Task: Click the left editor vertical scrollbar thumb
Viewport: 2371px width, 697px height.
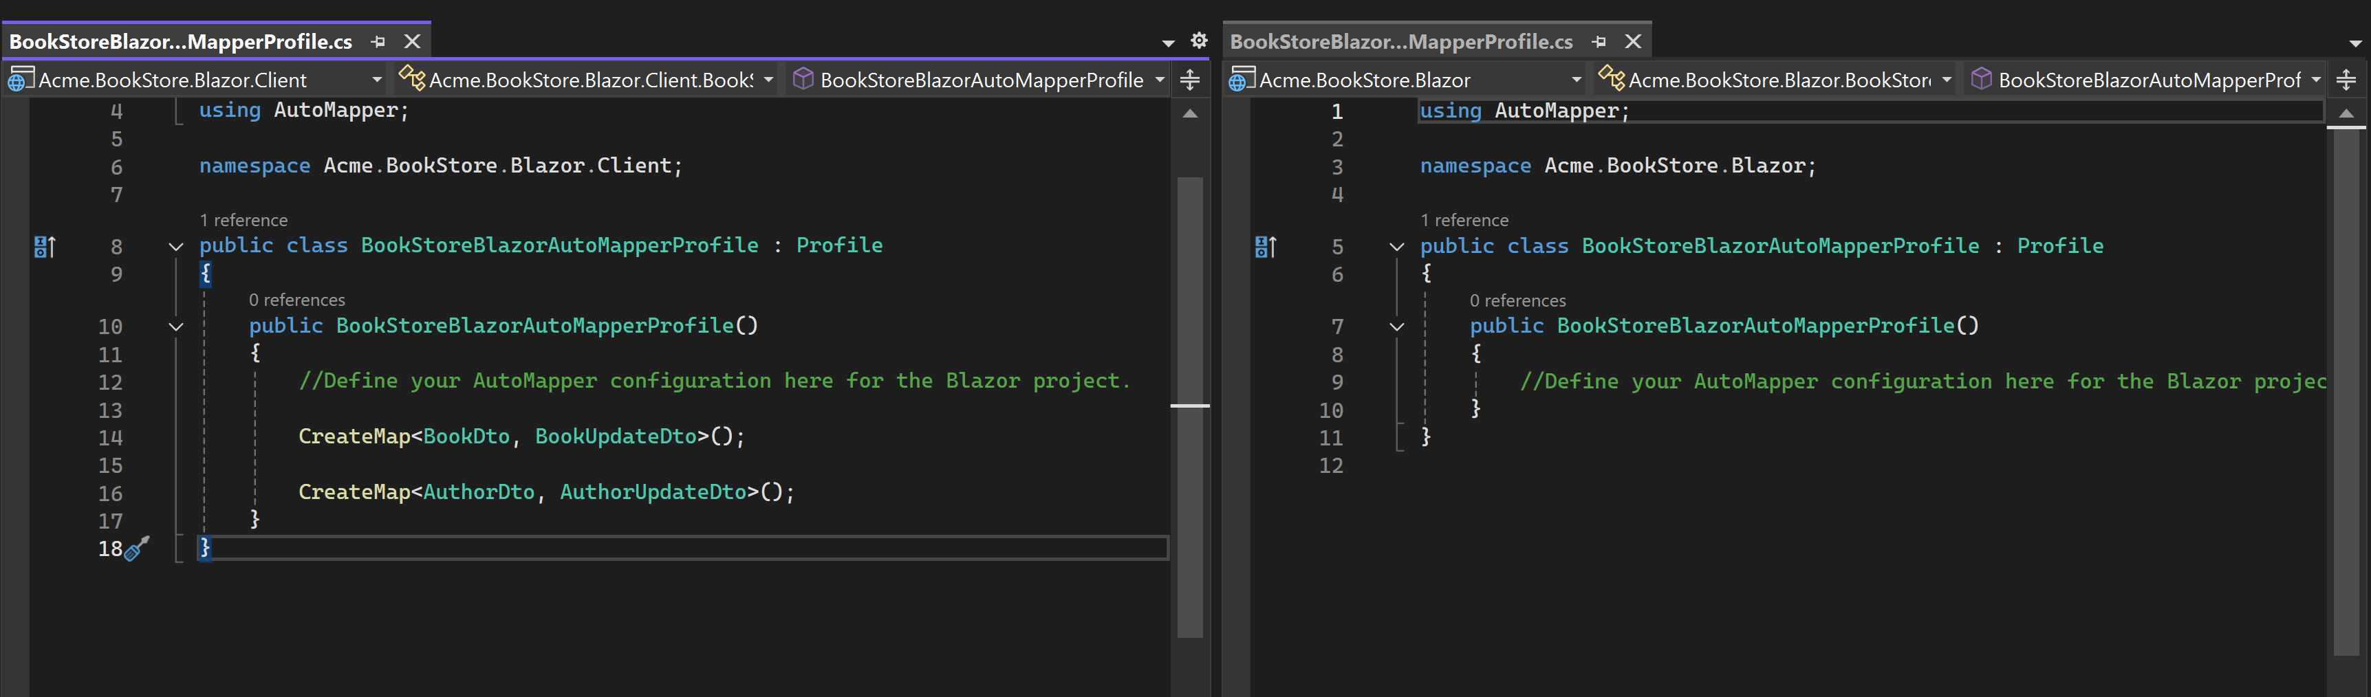Action: 1190,405
